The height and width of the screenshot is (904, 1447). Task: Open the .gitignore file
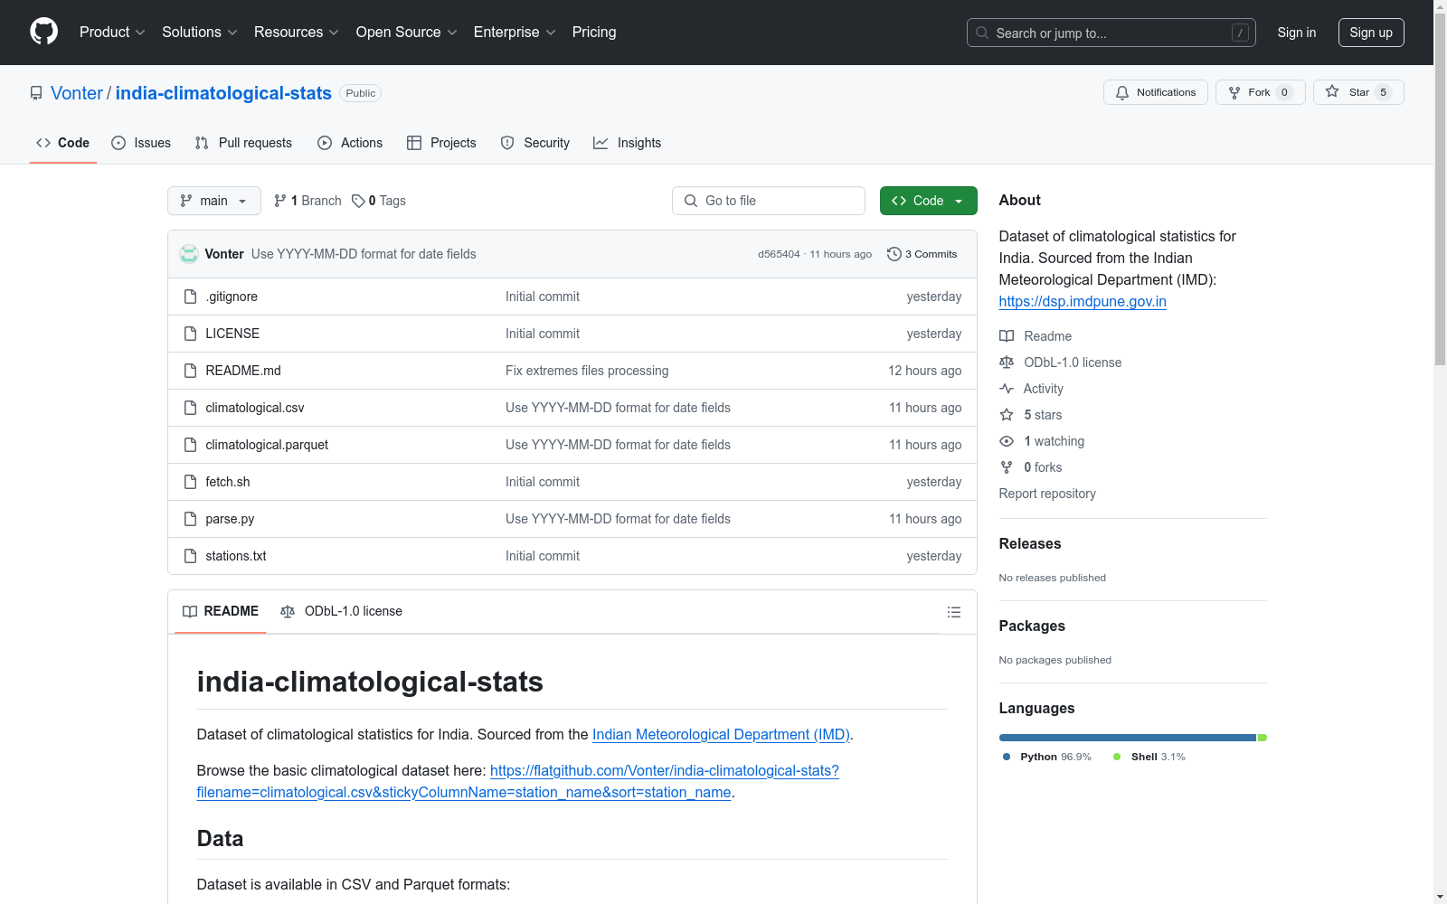232,297
